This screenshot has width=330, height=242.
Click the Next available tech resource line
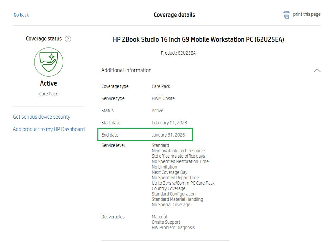coord(178,151)
